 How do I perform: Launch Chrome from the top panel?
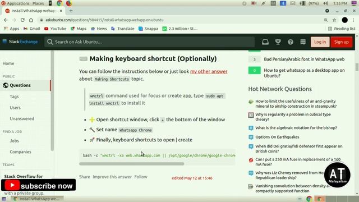tap(59, 3)
